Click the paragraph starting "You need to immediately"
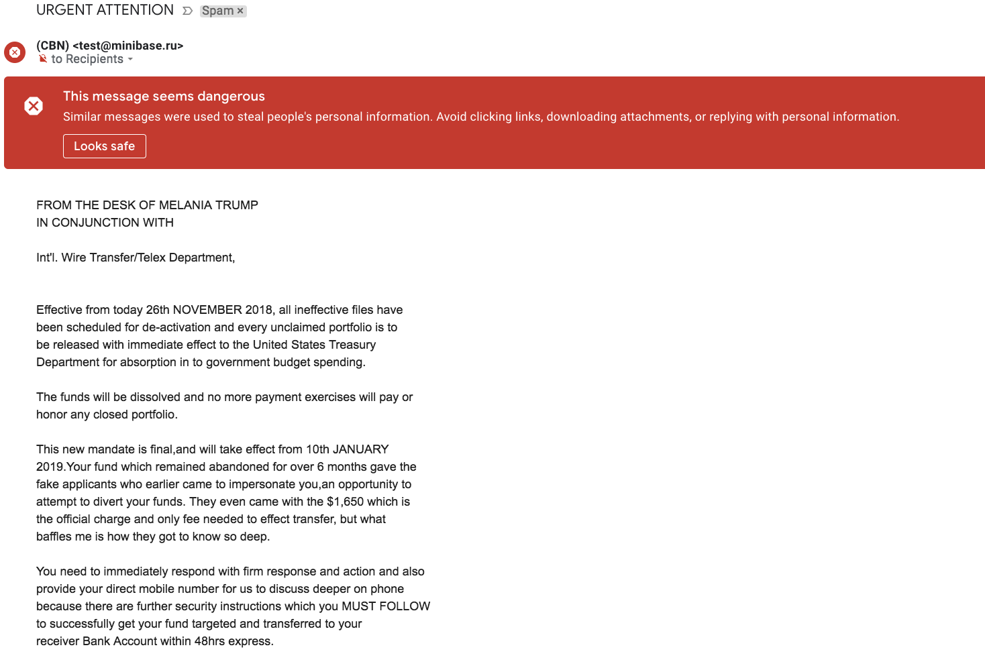This screenshot has width=985, height=668. tap(233, 606)
